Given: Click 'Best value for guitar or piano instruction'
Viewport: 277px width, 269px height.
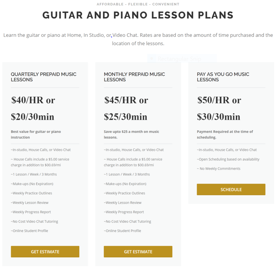Looking at the screenshot, I should click(x=36, y=134).
